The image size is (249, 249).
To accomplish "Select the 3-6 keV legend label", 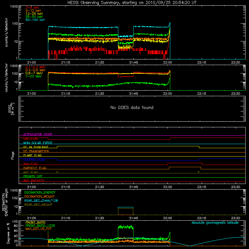I will tap(32, 7).
